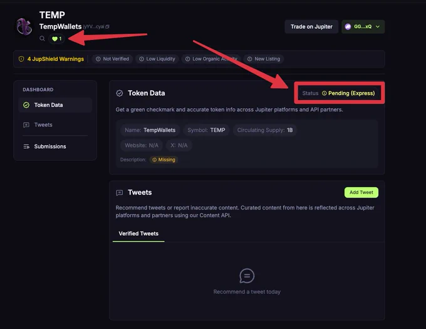The width and height of the screenshot is (426, 329).
Task: Switch to the Verified Tweets tab
Action: pos(138,233)
